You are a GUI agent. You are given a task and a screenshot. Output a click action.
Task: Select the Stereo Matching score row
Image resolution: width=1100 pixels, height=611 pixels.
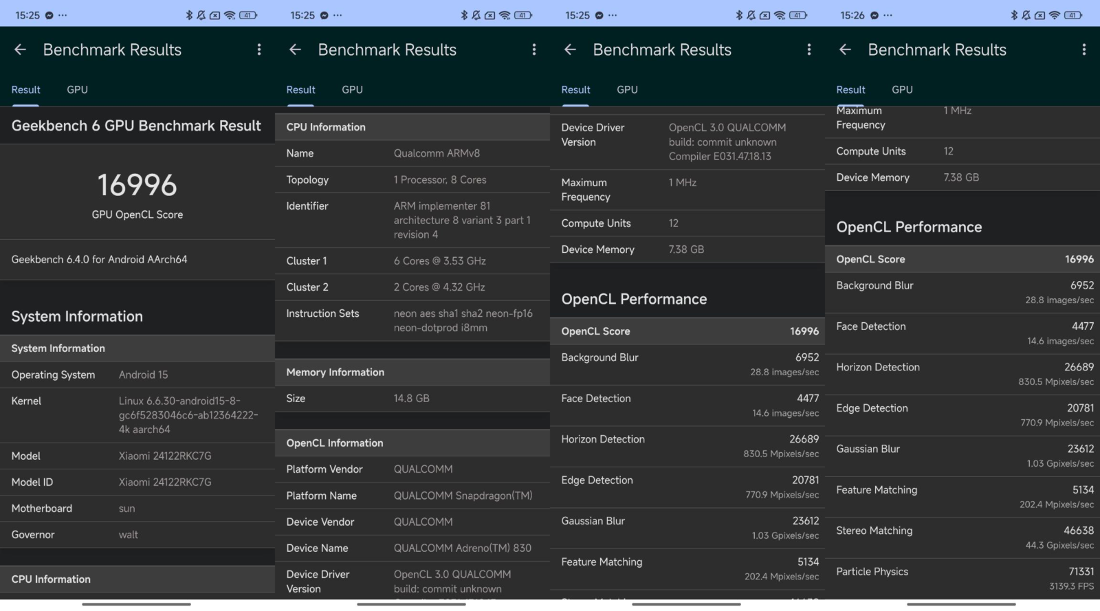coord(962,537)
